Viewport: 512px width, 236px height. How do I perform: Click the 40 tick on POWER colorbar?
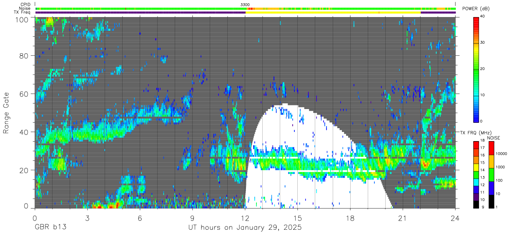click(483, 17)
